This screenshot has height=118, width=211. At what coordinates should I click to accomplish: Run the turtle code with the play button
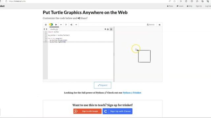click(56, 25)
